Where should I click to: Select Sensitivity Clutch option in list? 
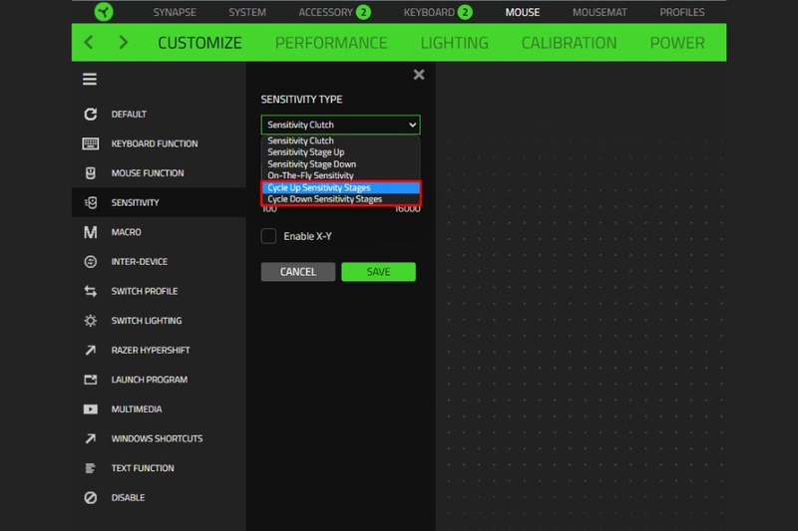pyautogui.click(x=340, y=140)
